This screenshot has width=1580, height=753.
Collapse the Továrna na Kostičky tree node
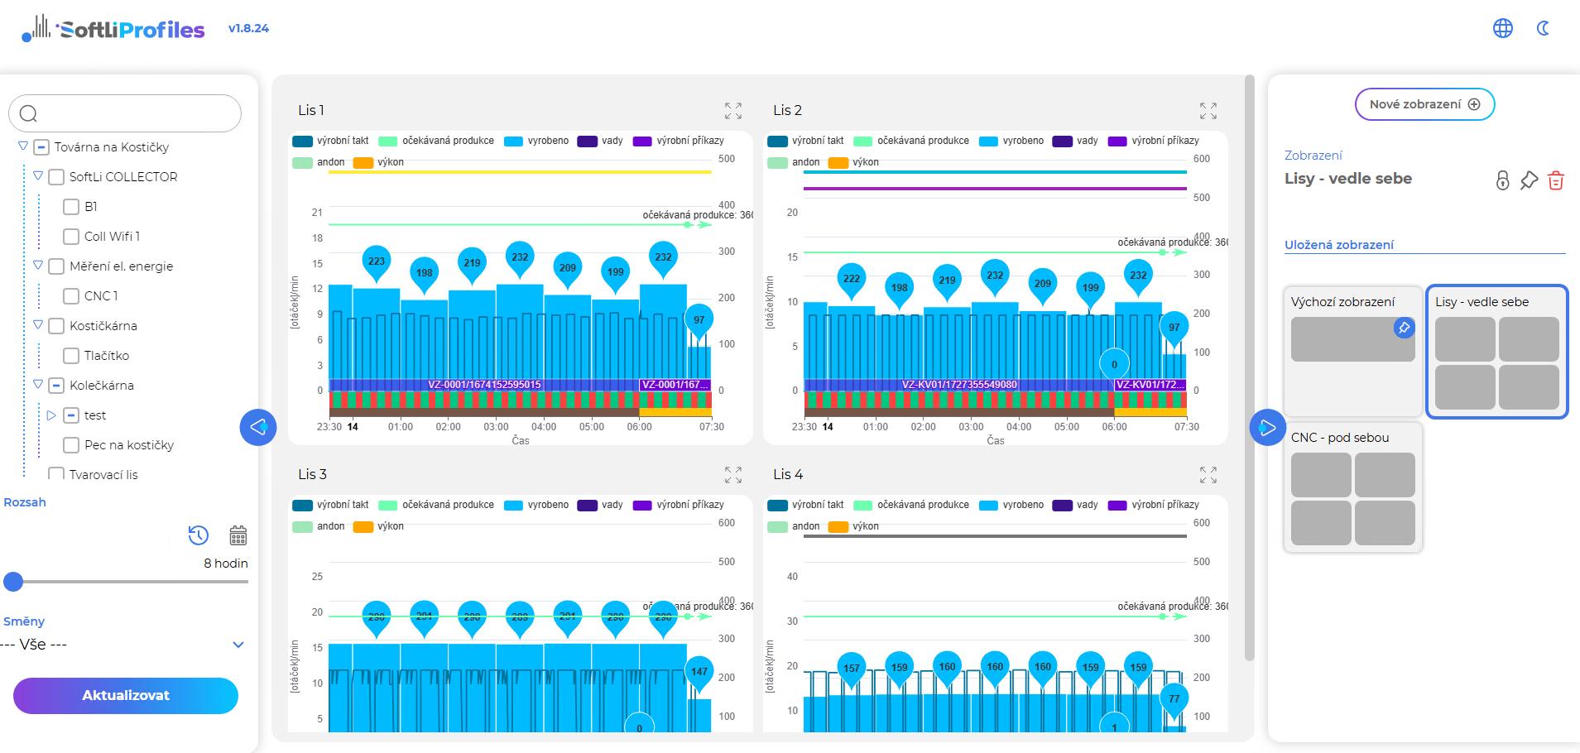(23, 146)
